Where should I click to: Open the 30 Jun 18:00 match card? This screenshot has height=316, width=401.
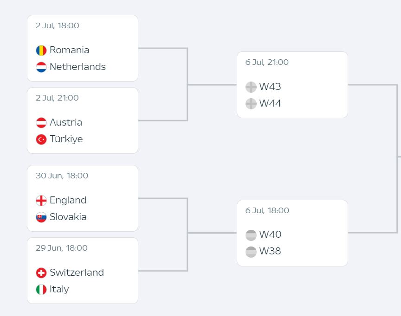(x=83, y=198)
